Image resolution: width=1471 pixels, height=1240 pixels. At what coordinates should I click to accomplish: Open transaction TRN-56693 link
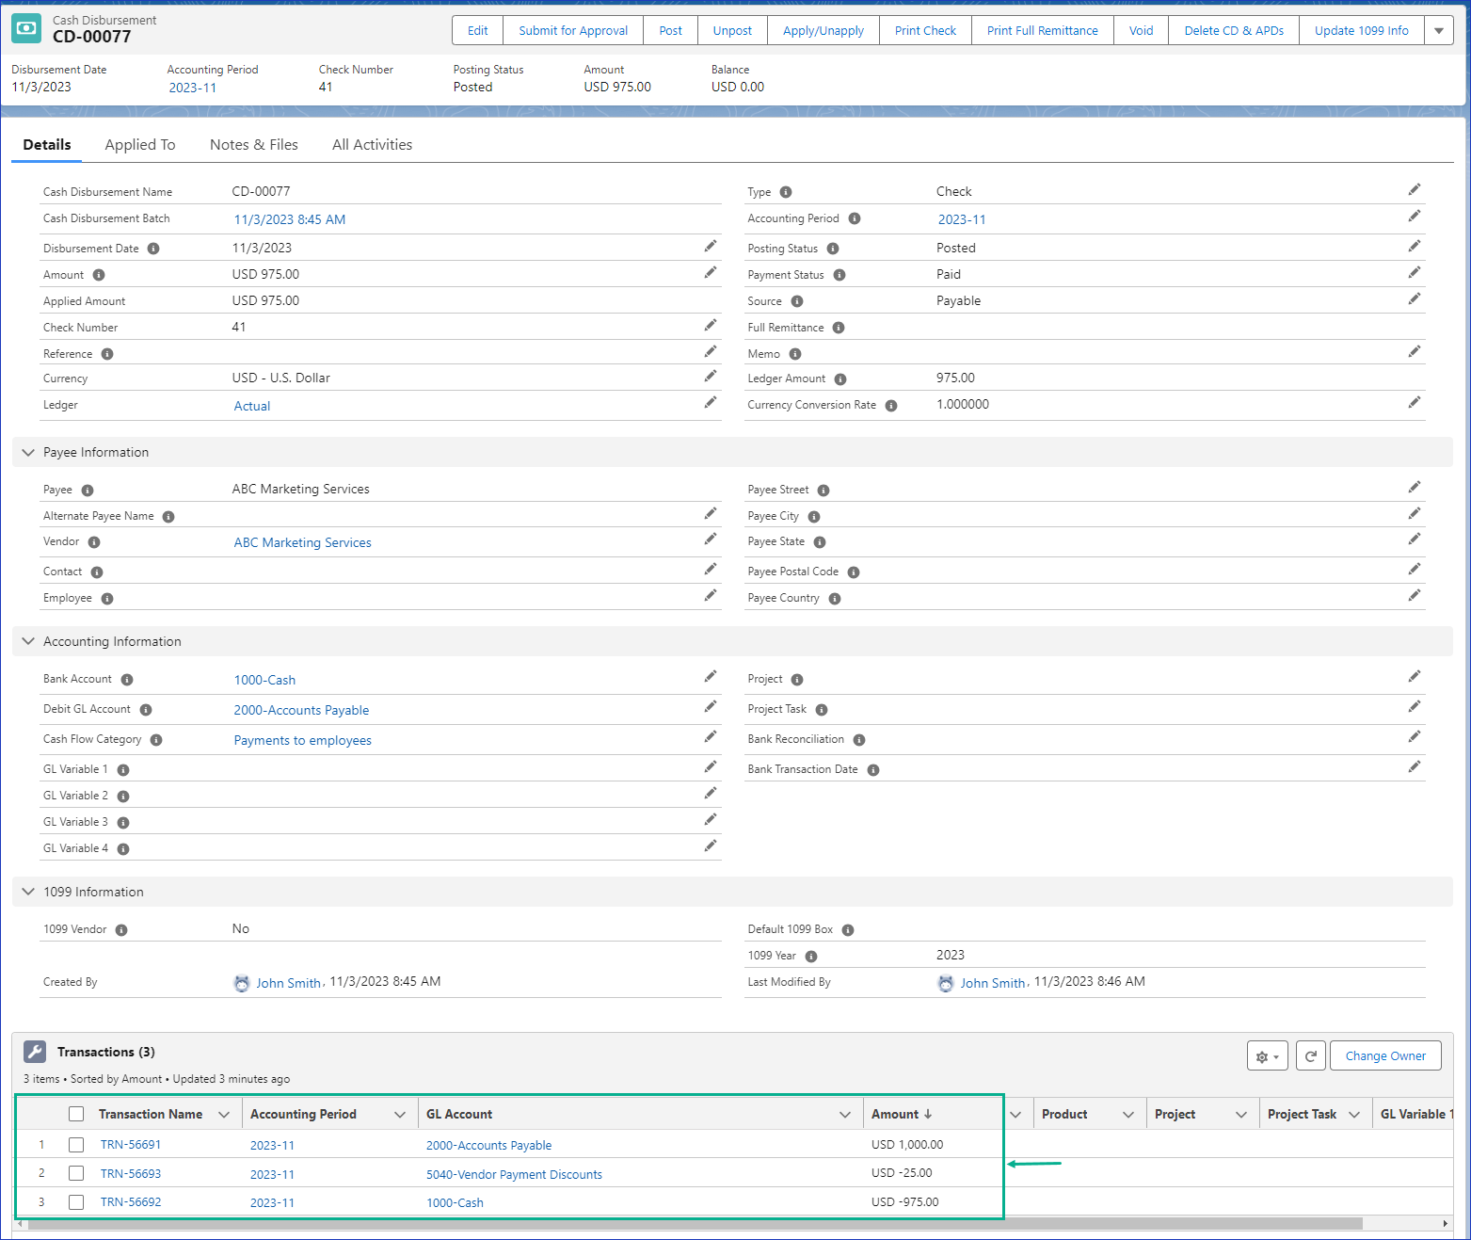click(131, 1173)
